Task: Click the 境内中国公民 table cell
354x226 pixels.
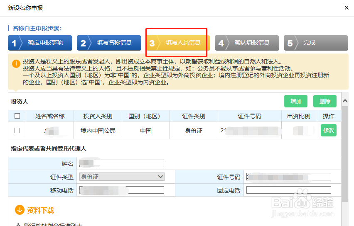Action: pos(98,131)
